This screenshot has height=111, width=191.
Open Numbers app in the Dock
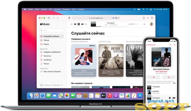pyautogui.click(x=128, y=96)
